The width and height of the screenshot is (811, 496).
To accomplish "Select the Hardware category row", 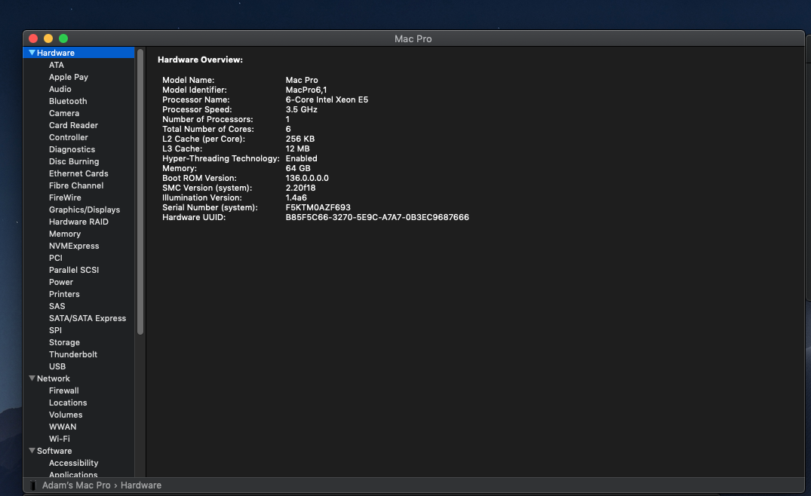I will click(x=78, y=53).
